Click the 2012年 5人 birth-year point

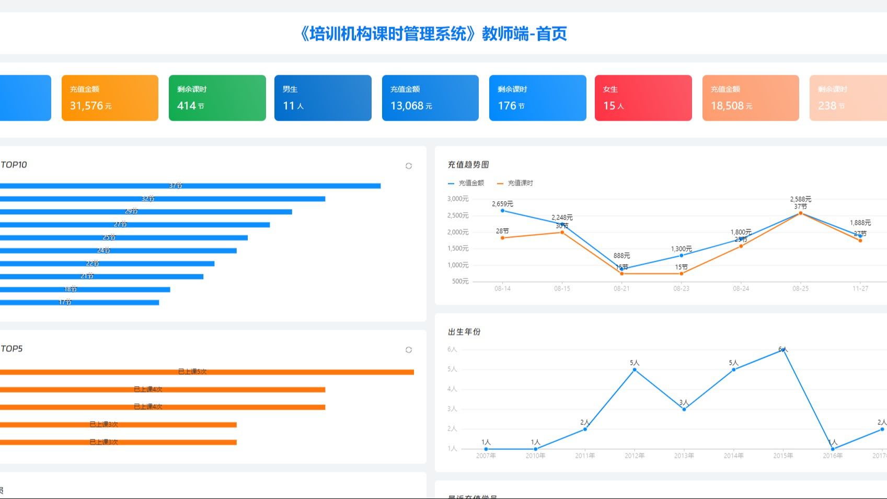635,369
